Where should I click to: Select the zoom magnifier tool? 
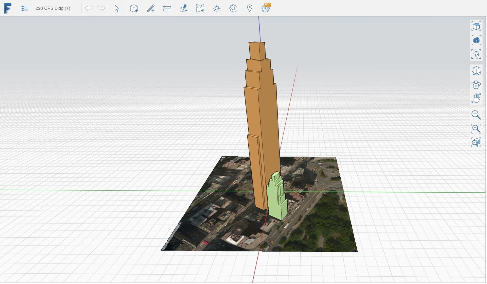click(x=476, y=115)
